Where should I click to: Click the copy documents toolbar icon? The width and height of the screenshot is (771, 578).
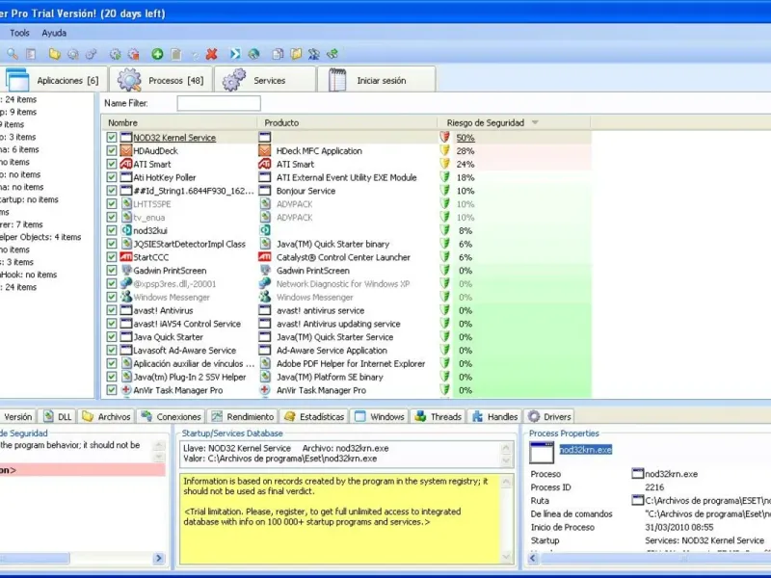point(278,54)
